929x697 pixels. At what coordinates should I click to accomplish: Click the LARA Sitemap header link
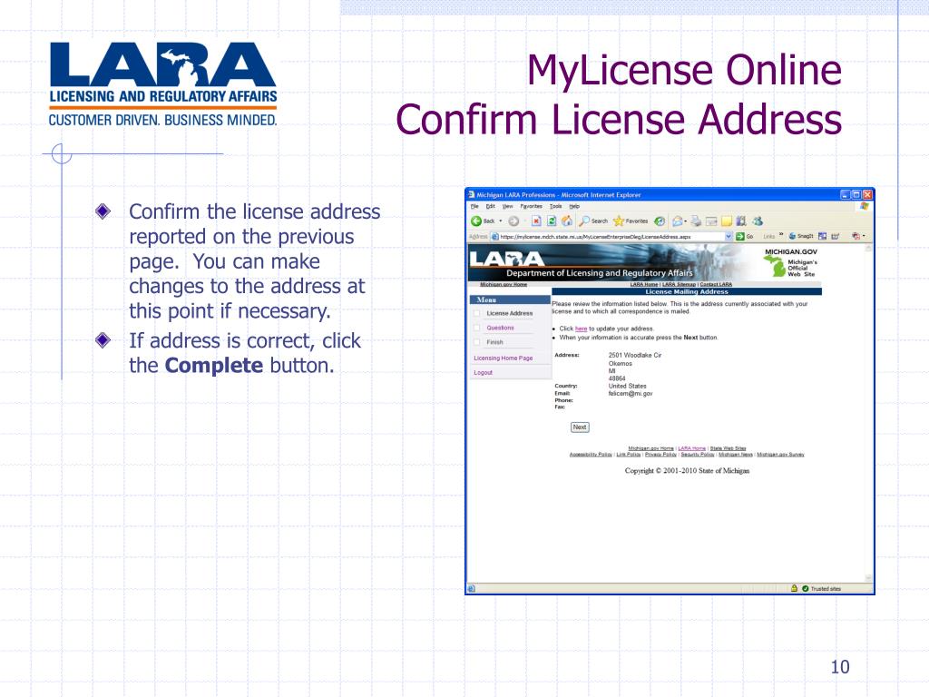(679, 284)
